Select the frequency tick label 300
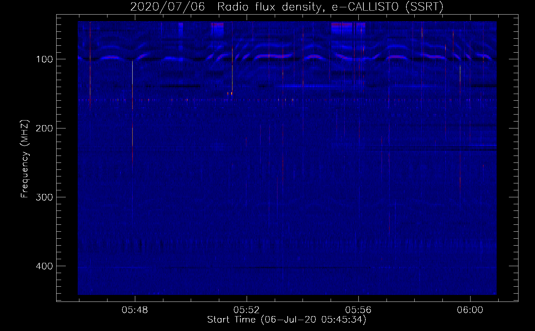535x331 pixels. coord(44,197)
